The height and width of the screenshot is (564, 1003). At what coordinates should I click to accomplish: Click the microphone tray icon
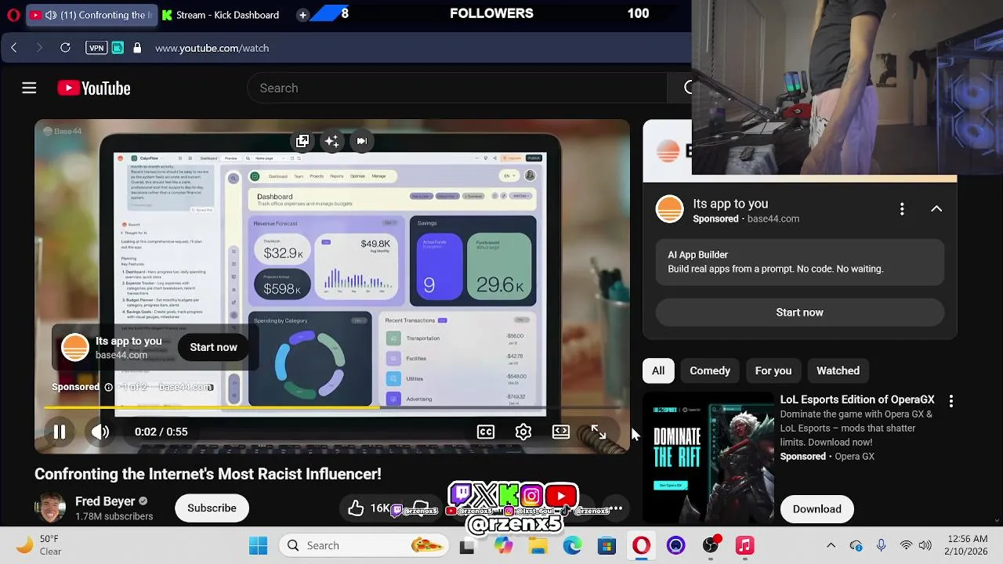tap(882, 545)
